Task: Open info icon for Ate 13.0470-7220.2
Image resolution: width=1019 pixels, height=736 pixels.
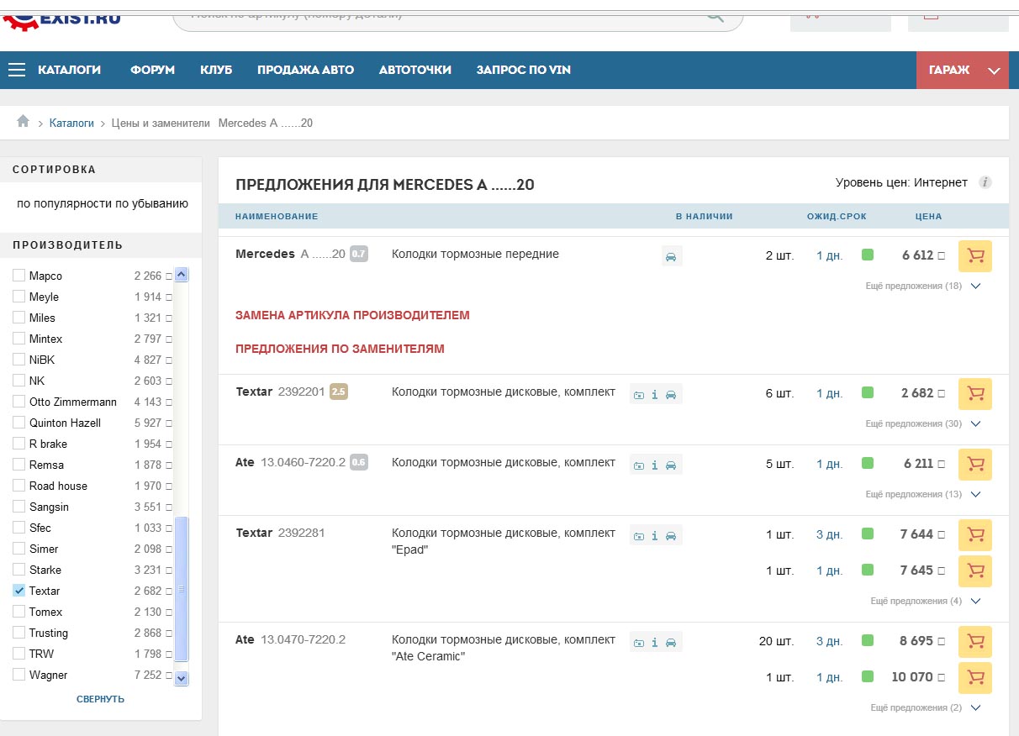Action: (x=655, y=642)
